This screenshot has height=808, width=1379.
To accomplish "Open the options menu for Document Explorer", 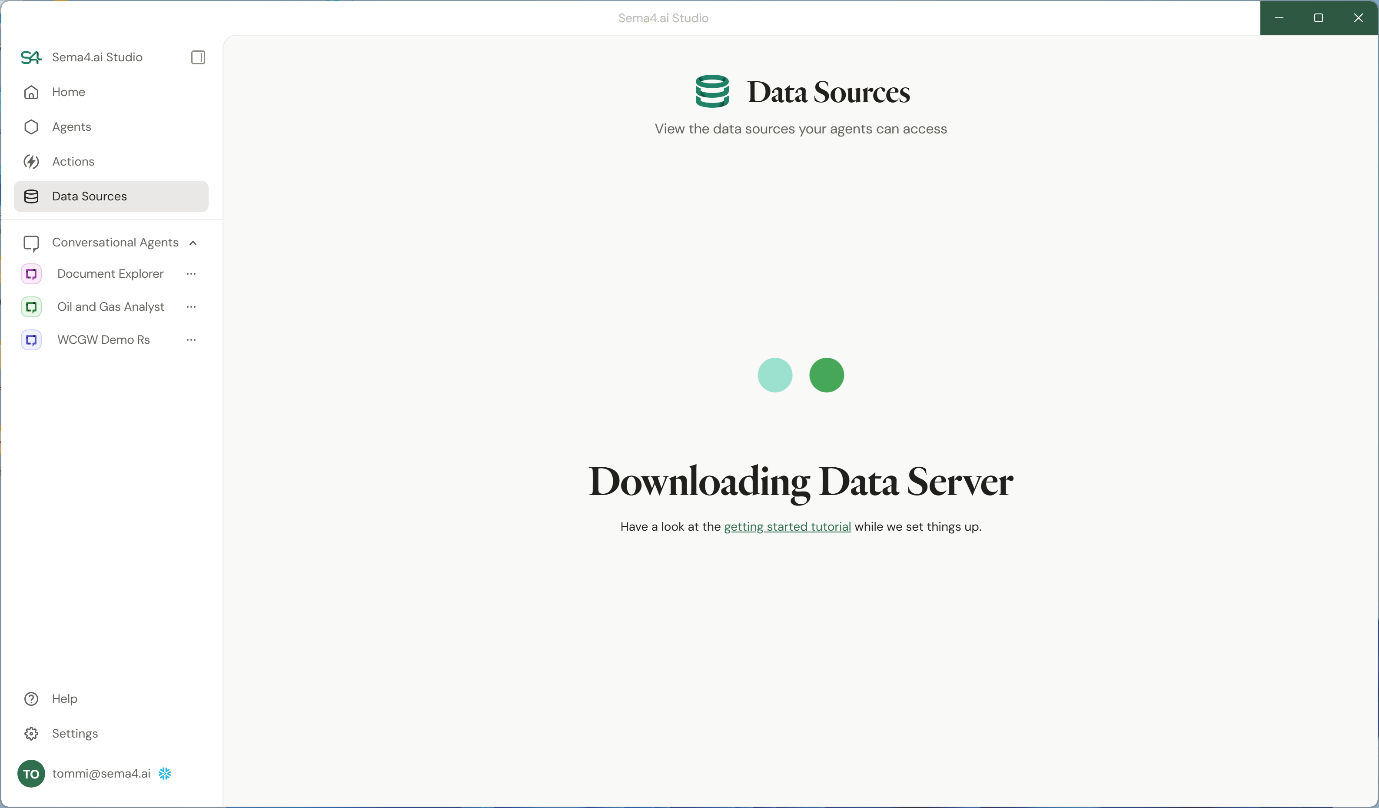I will point(190,274).
